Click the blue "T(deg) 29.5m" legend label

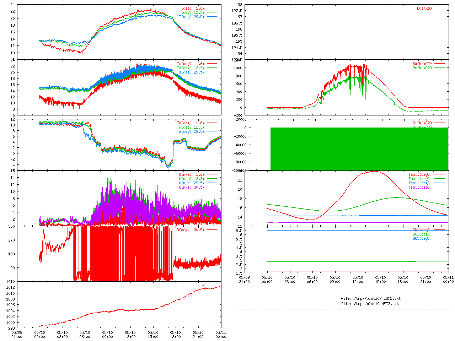point(192,17)
